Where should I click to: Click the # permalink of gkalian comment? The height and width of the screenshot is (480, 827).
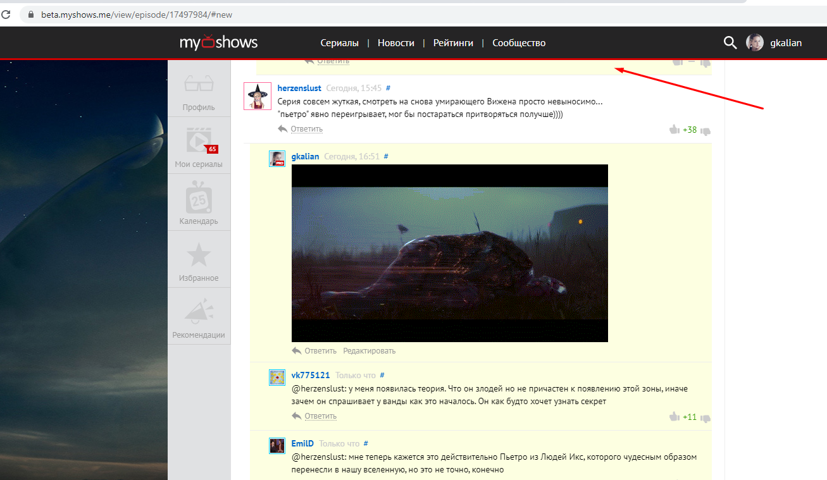pos(386,156)
